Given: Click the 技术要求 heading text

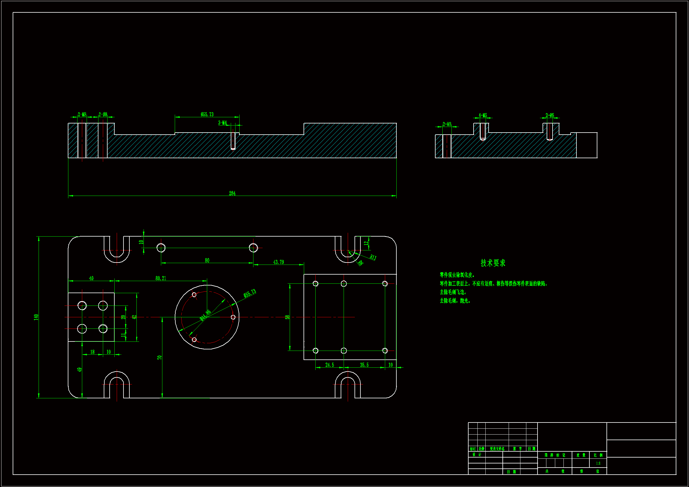Looking at the screenshot, I should coord(493,263).
